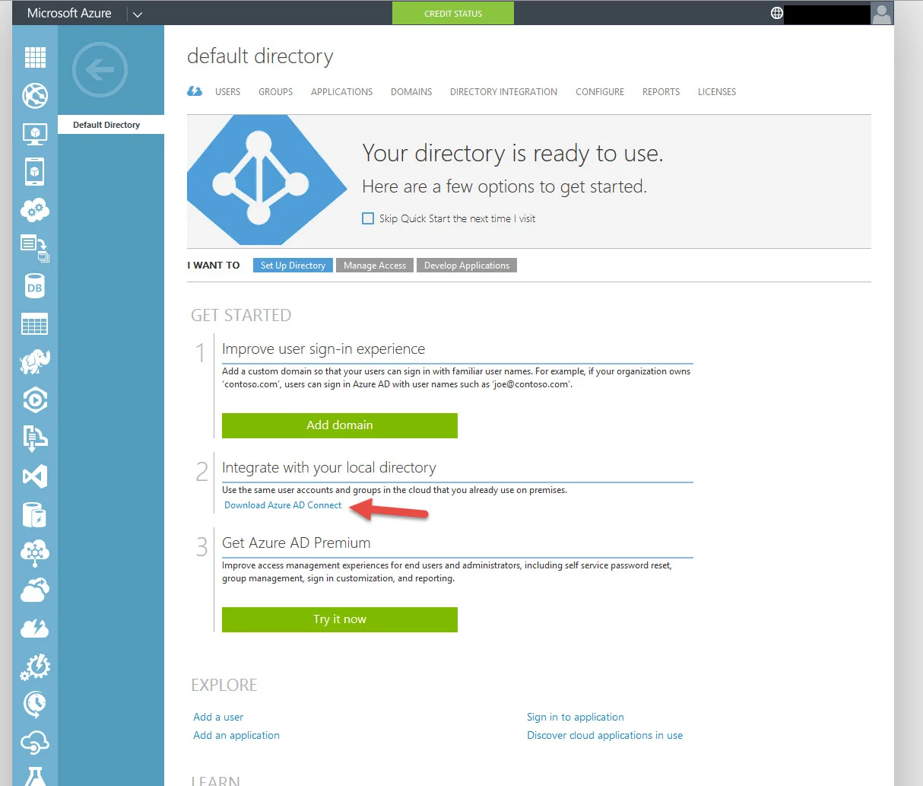Open API Management cloud icon in sidebar

point(35,743)
